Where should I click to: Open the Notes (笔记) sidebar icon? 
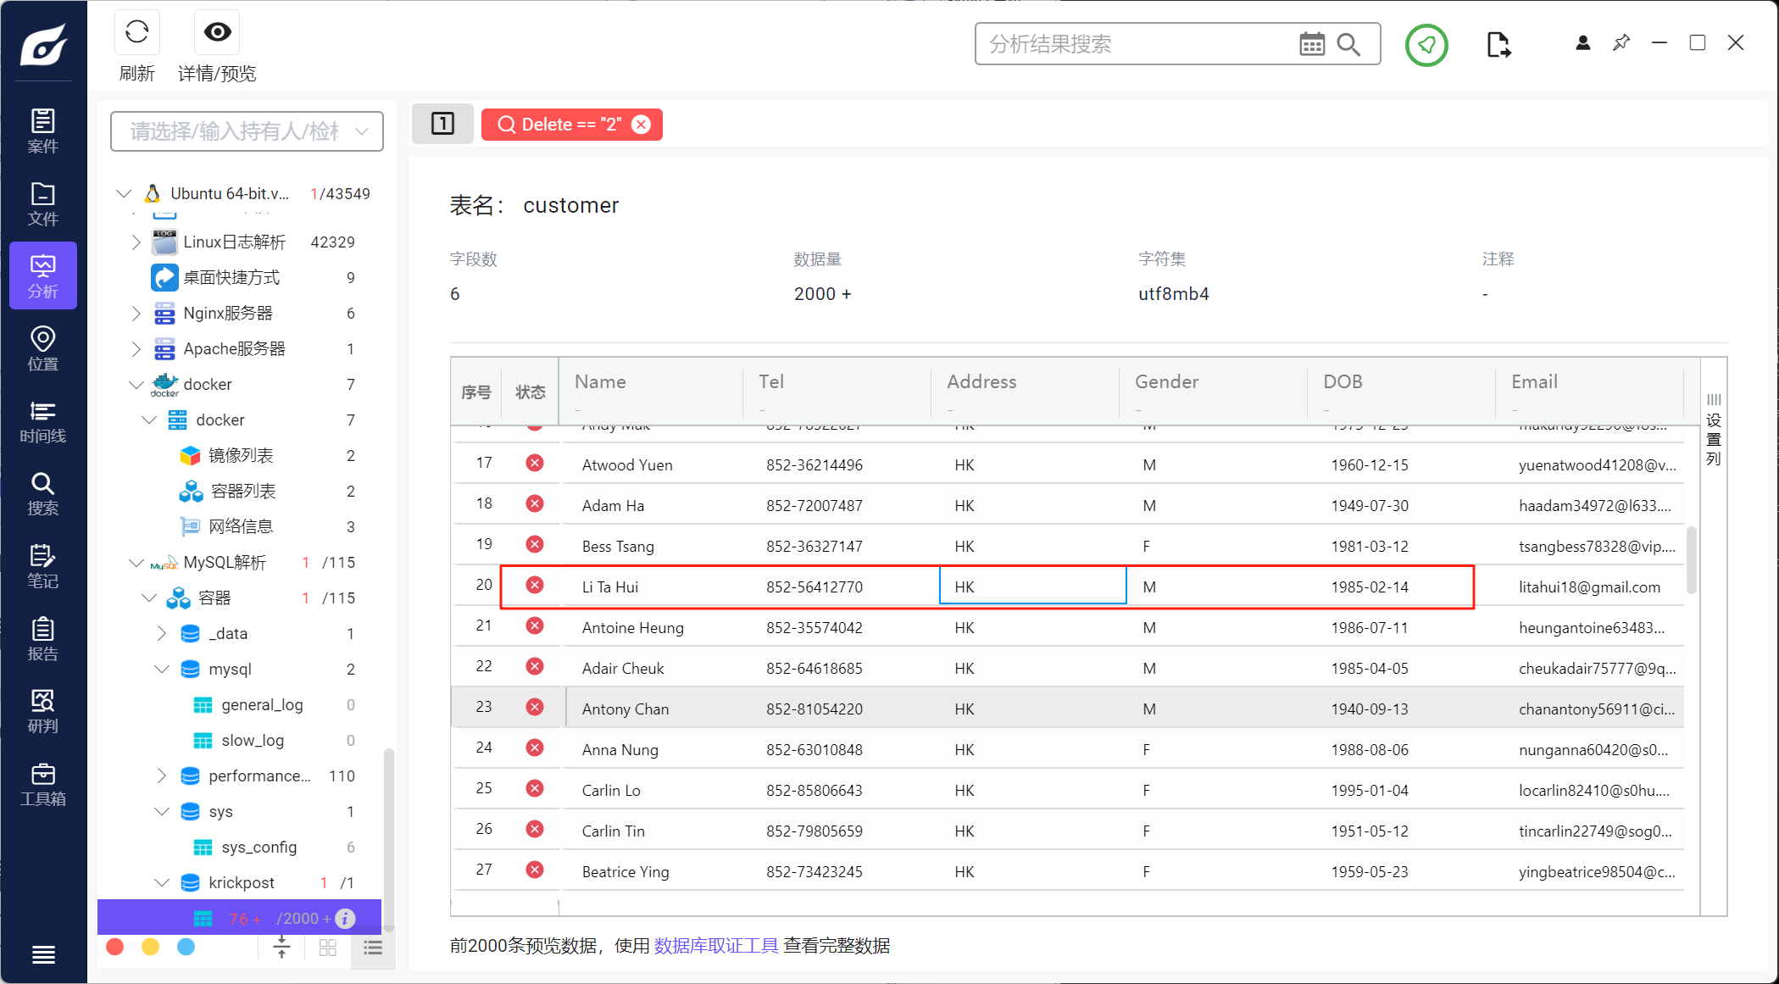click(x=42, y=566)
